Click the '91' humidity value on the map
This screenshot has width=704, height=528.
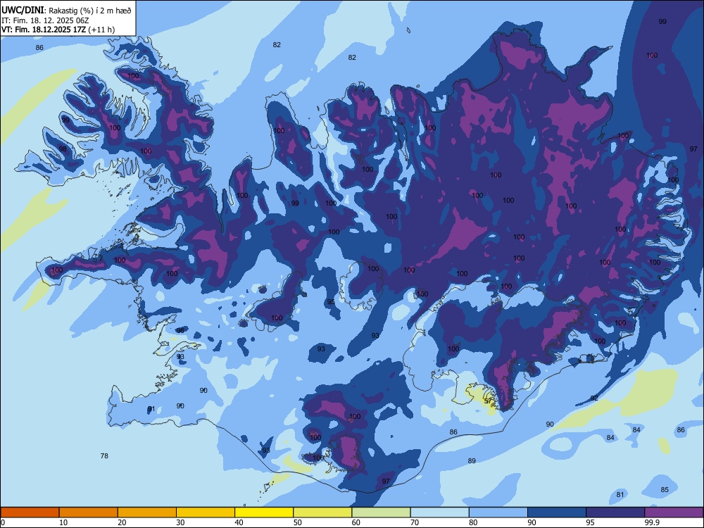(151, 409)
